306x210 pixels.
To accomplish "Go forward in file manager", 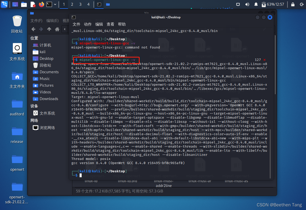I will (x=41, y=29).
